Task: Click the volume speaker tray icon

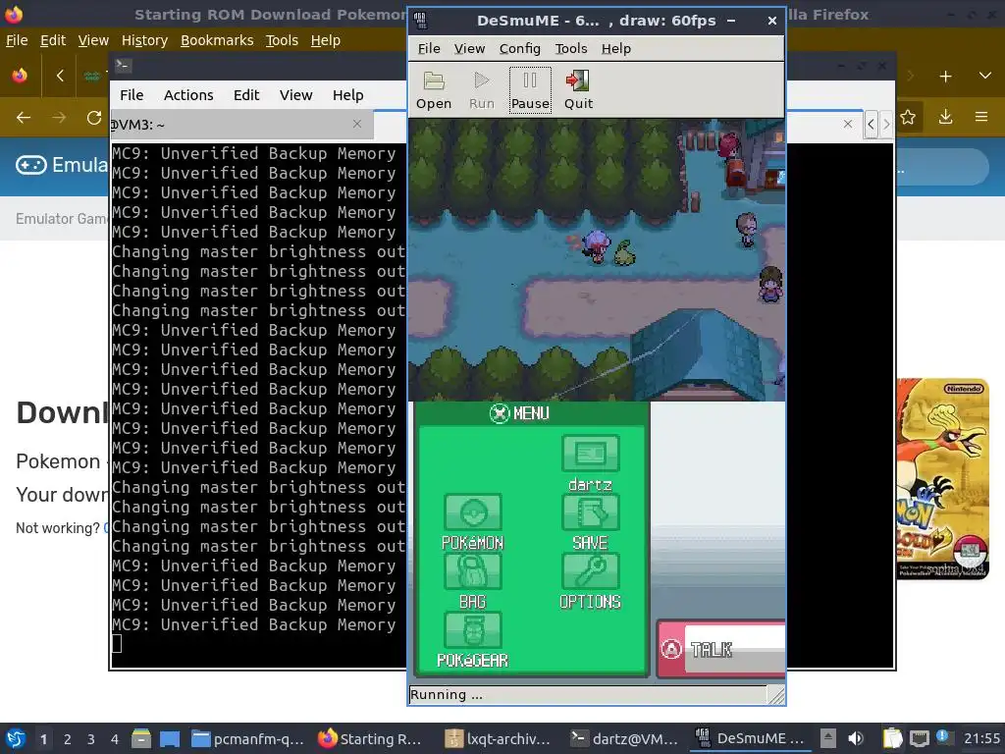Action: [x=855, y=738]
